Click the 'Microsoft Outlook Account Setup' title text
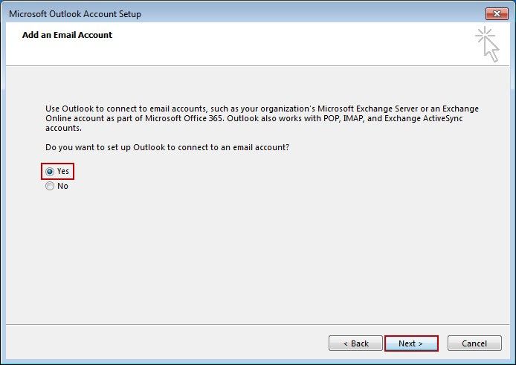The image size is (516, 365). click(x=75, y=14)
